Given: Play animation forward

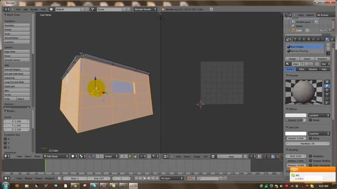Looking at the screenshot, I should coord(148,178).
